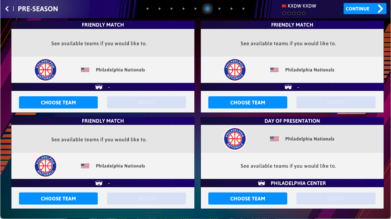Click the team logo in Day of Presentation card
Viewport: 391px width, 219px height.
pyautogui.click(x=235, y=139)
